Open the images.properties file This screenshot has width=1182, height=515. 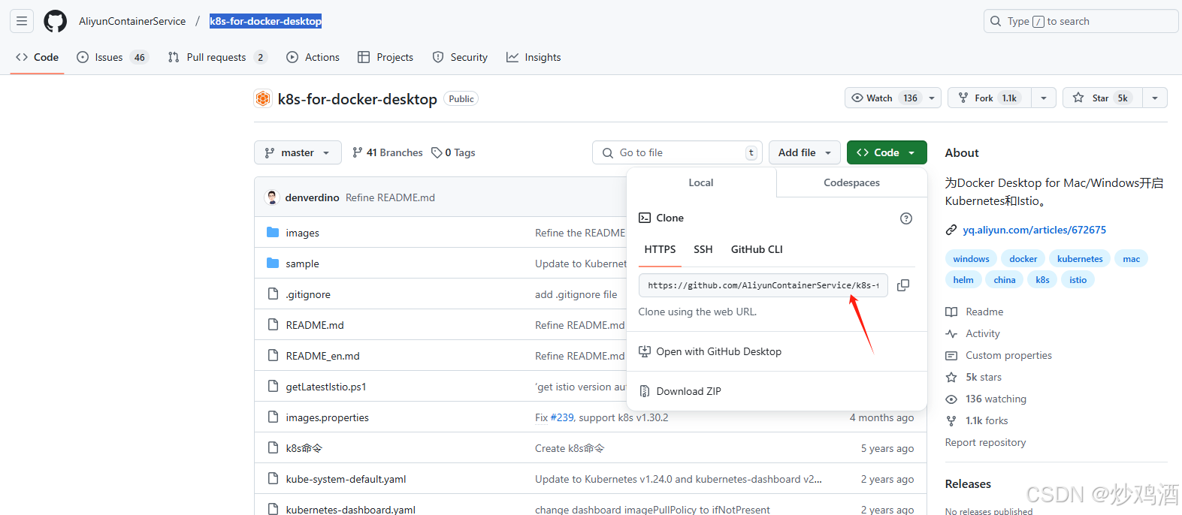click(x=327, y=417)
